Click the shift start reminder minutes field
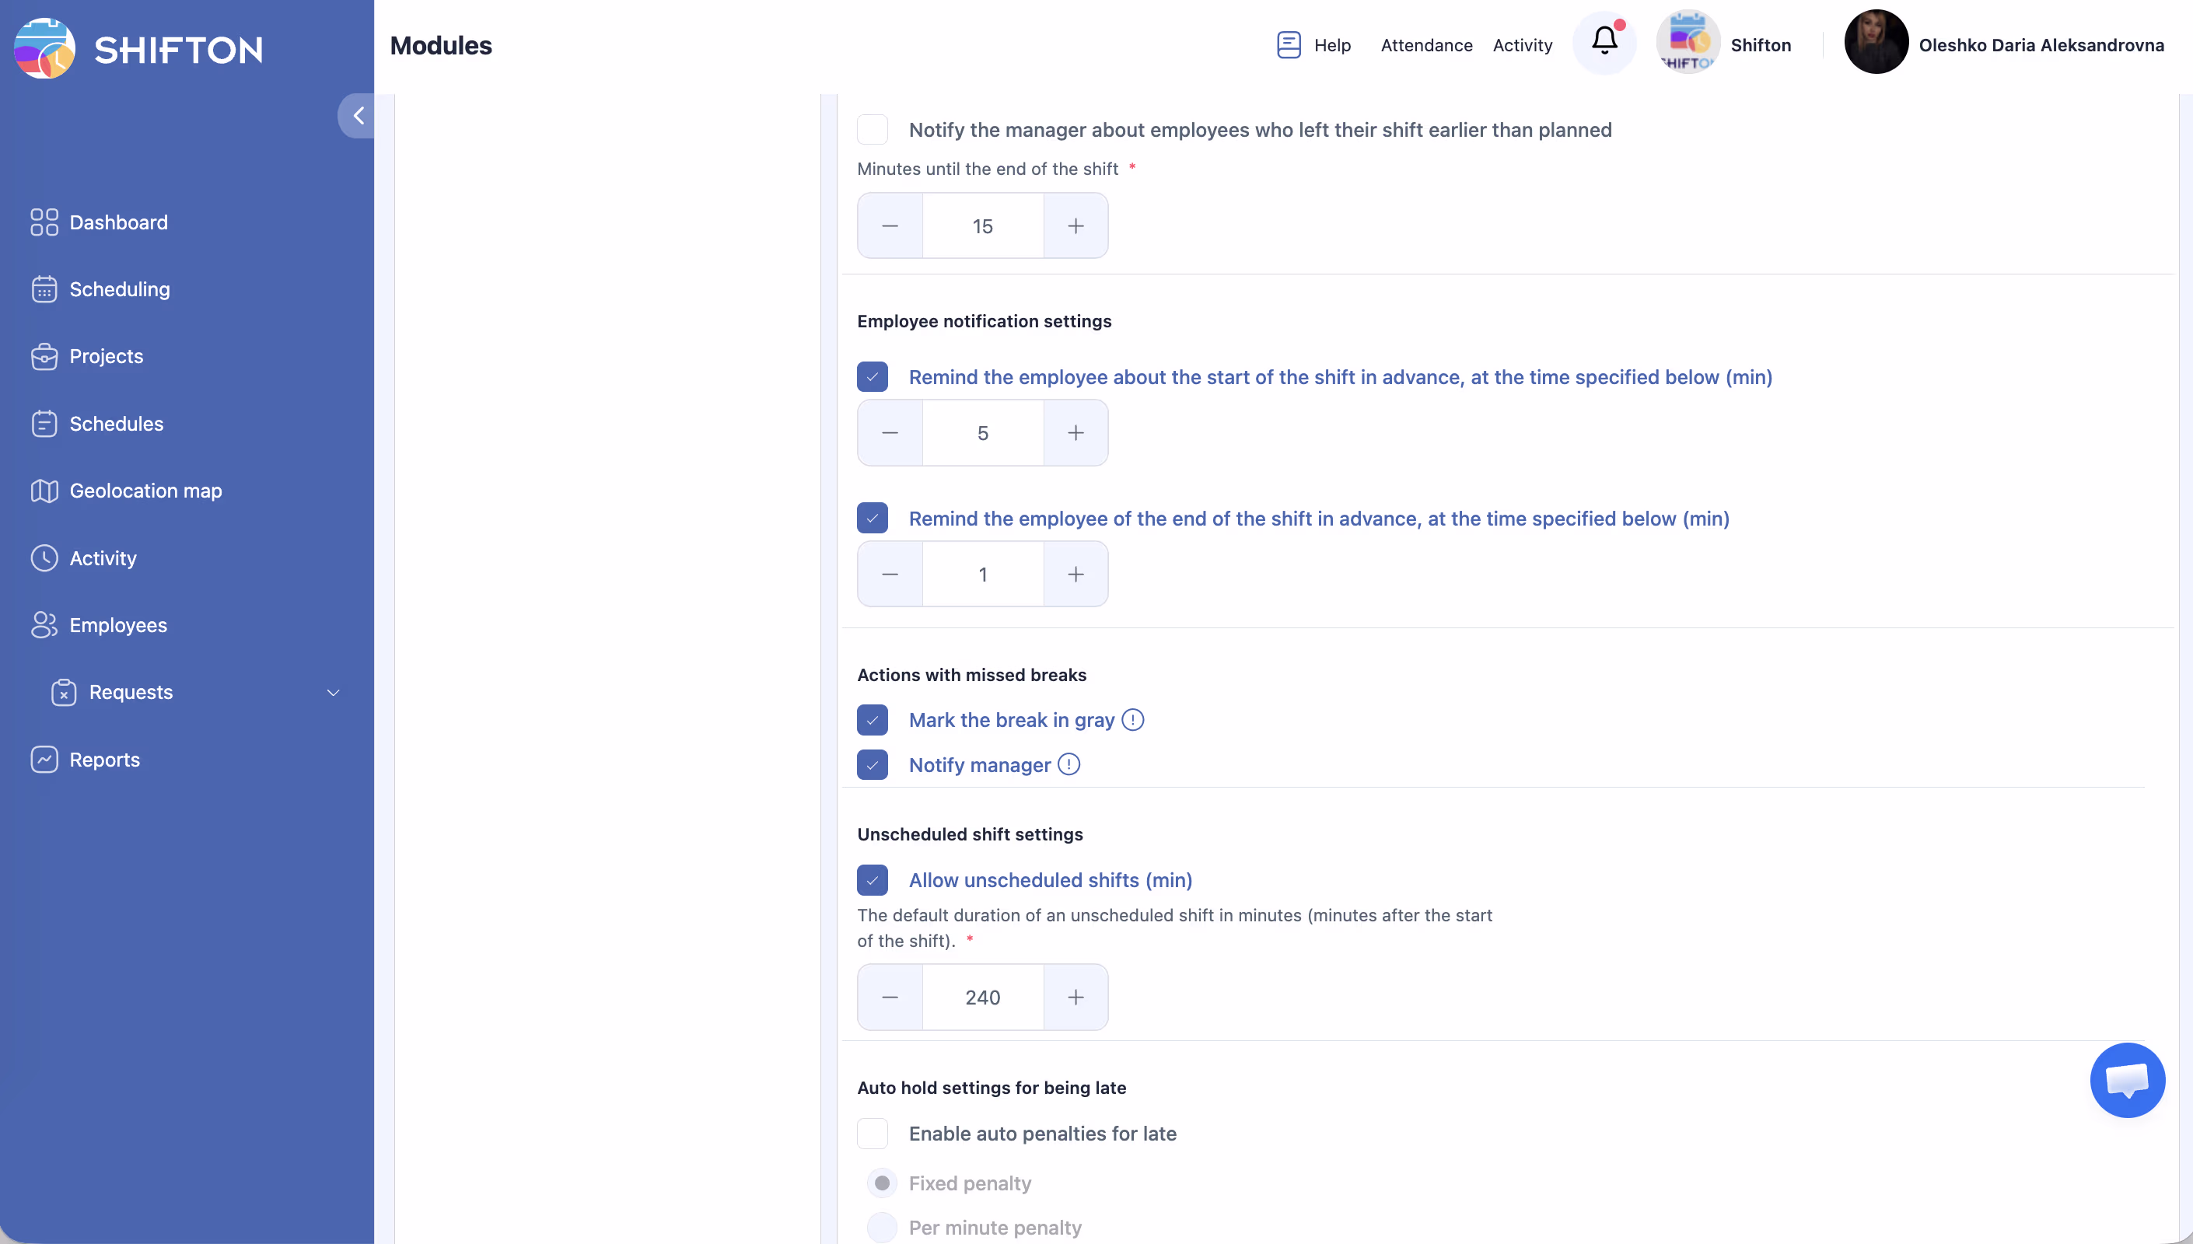 point(982,433)
